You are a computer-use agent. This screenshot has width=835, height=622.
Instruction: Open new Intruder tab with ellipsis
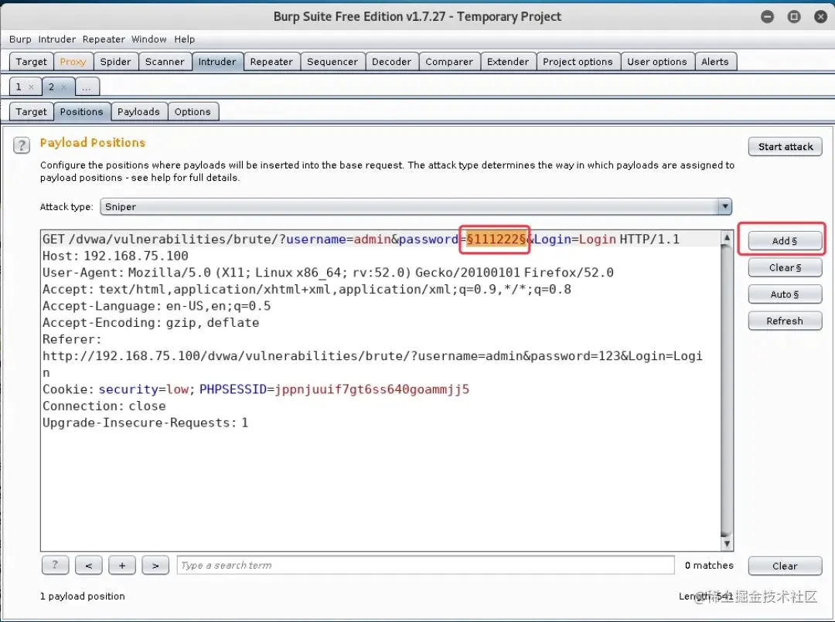87,87
